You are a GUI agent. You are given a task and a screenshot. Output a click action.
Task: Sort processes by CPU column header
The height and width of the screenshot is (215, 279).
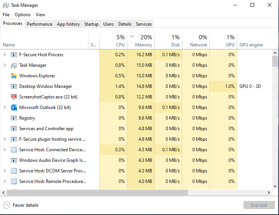(x=113, y=41)
